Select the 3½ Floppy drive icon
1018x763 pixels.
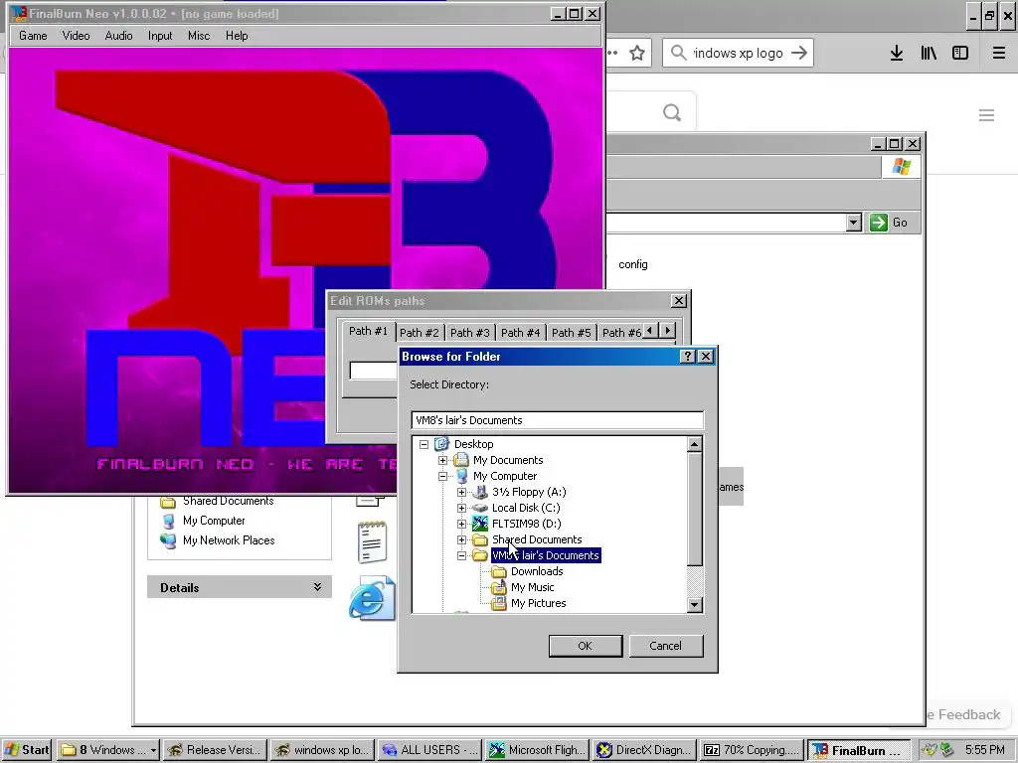[x=480, y=492]
